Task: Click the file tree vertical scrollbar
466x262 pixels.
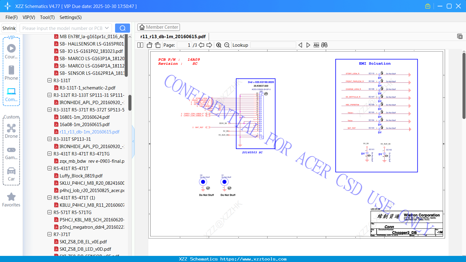Action: [130, 103]
